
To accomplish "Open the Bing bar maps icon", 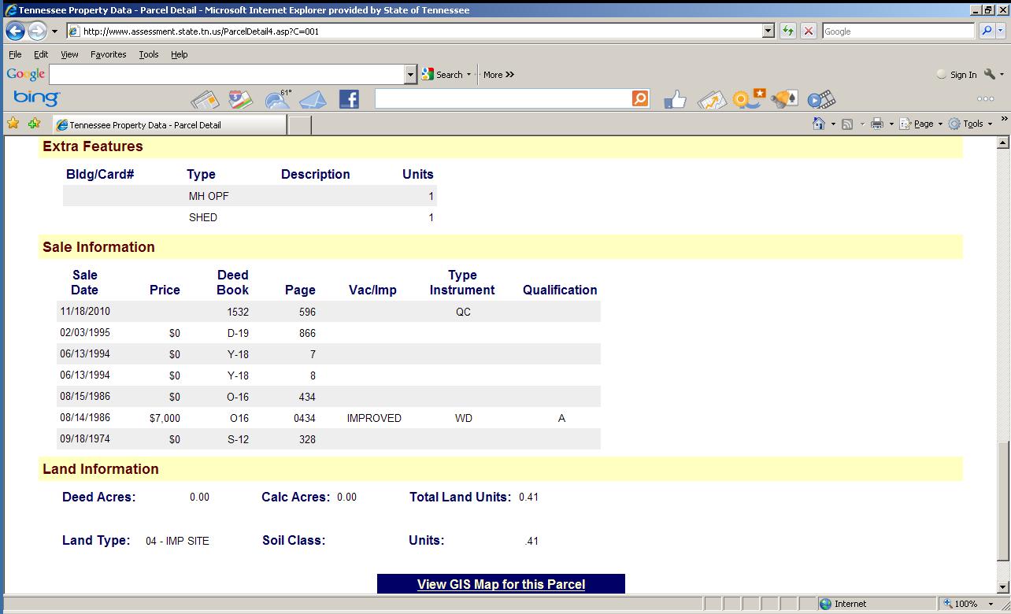I will [x=241, y=100].
